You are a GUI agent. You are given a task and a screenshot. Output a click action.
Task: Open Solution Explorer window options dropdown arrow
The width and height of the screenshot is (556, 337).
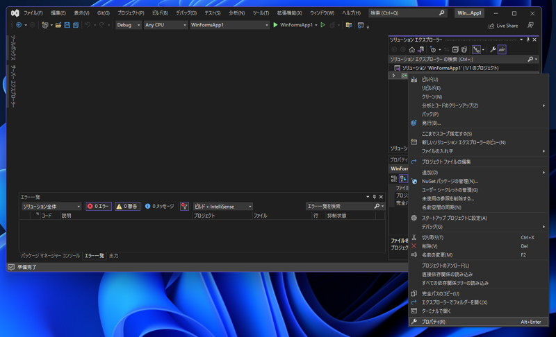click(521, 40)
